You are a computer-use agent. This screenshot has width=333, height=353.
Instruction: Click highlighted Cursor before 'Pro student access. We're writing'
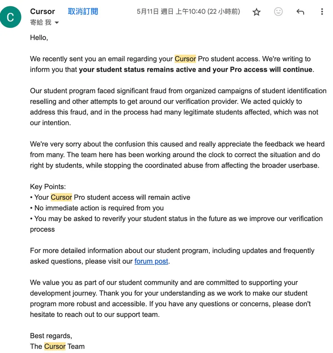pyautogui.click(x=185, y=59)
